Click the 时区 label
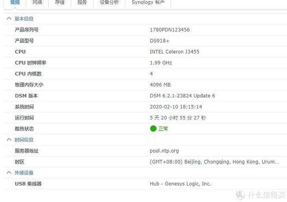This screenshot has width=287, height=202. click(x=19, y=162)
